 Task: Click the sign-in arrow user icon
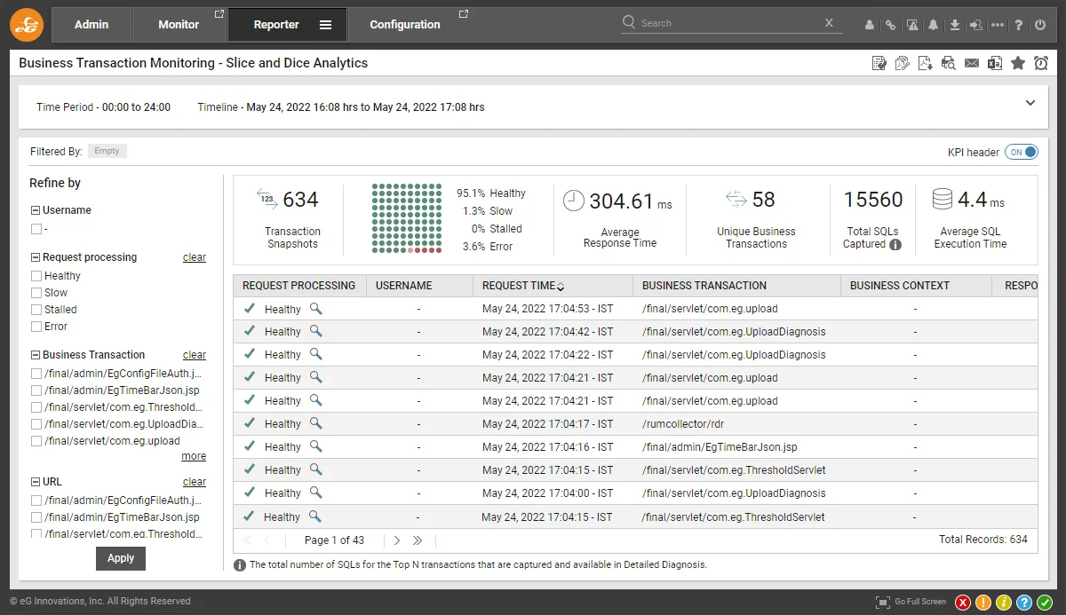tap(975, 26)
